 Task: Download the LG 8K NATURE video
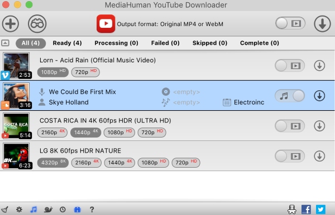click(x=319, y=156)
